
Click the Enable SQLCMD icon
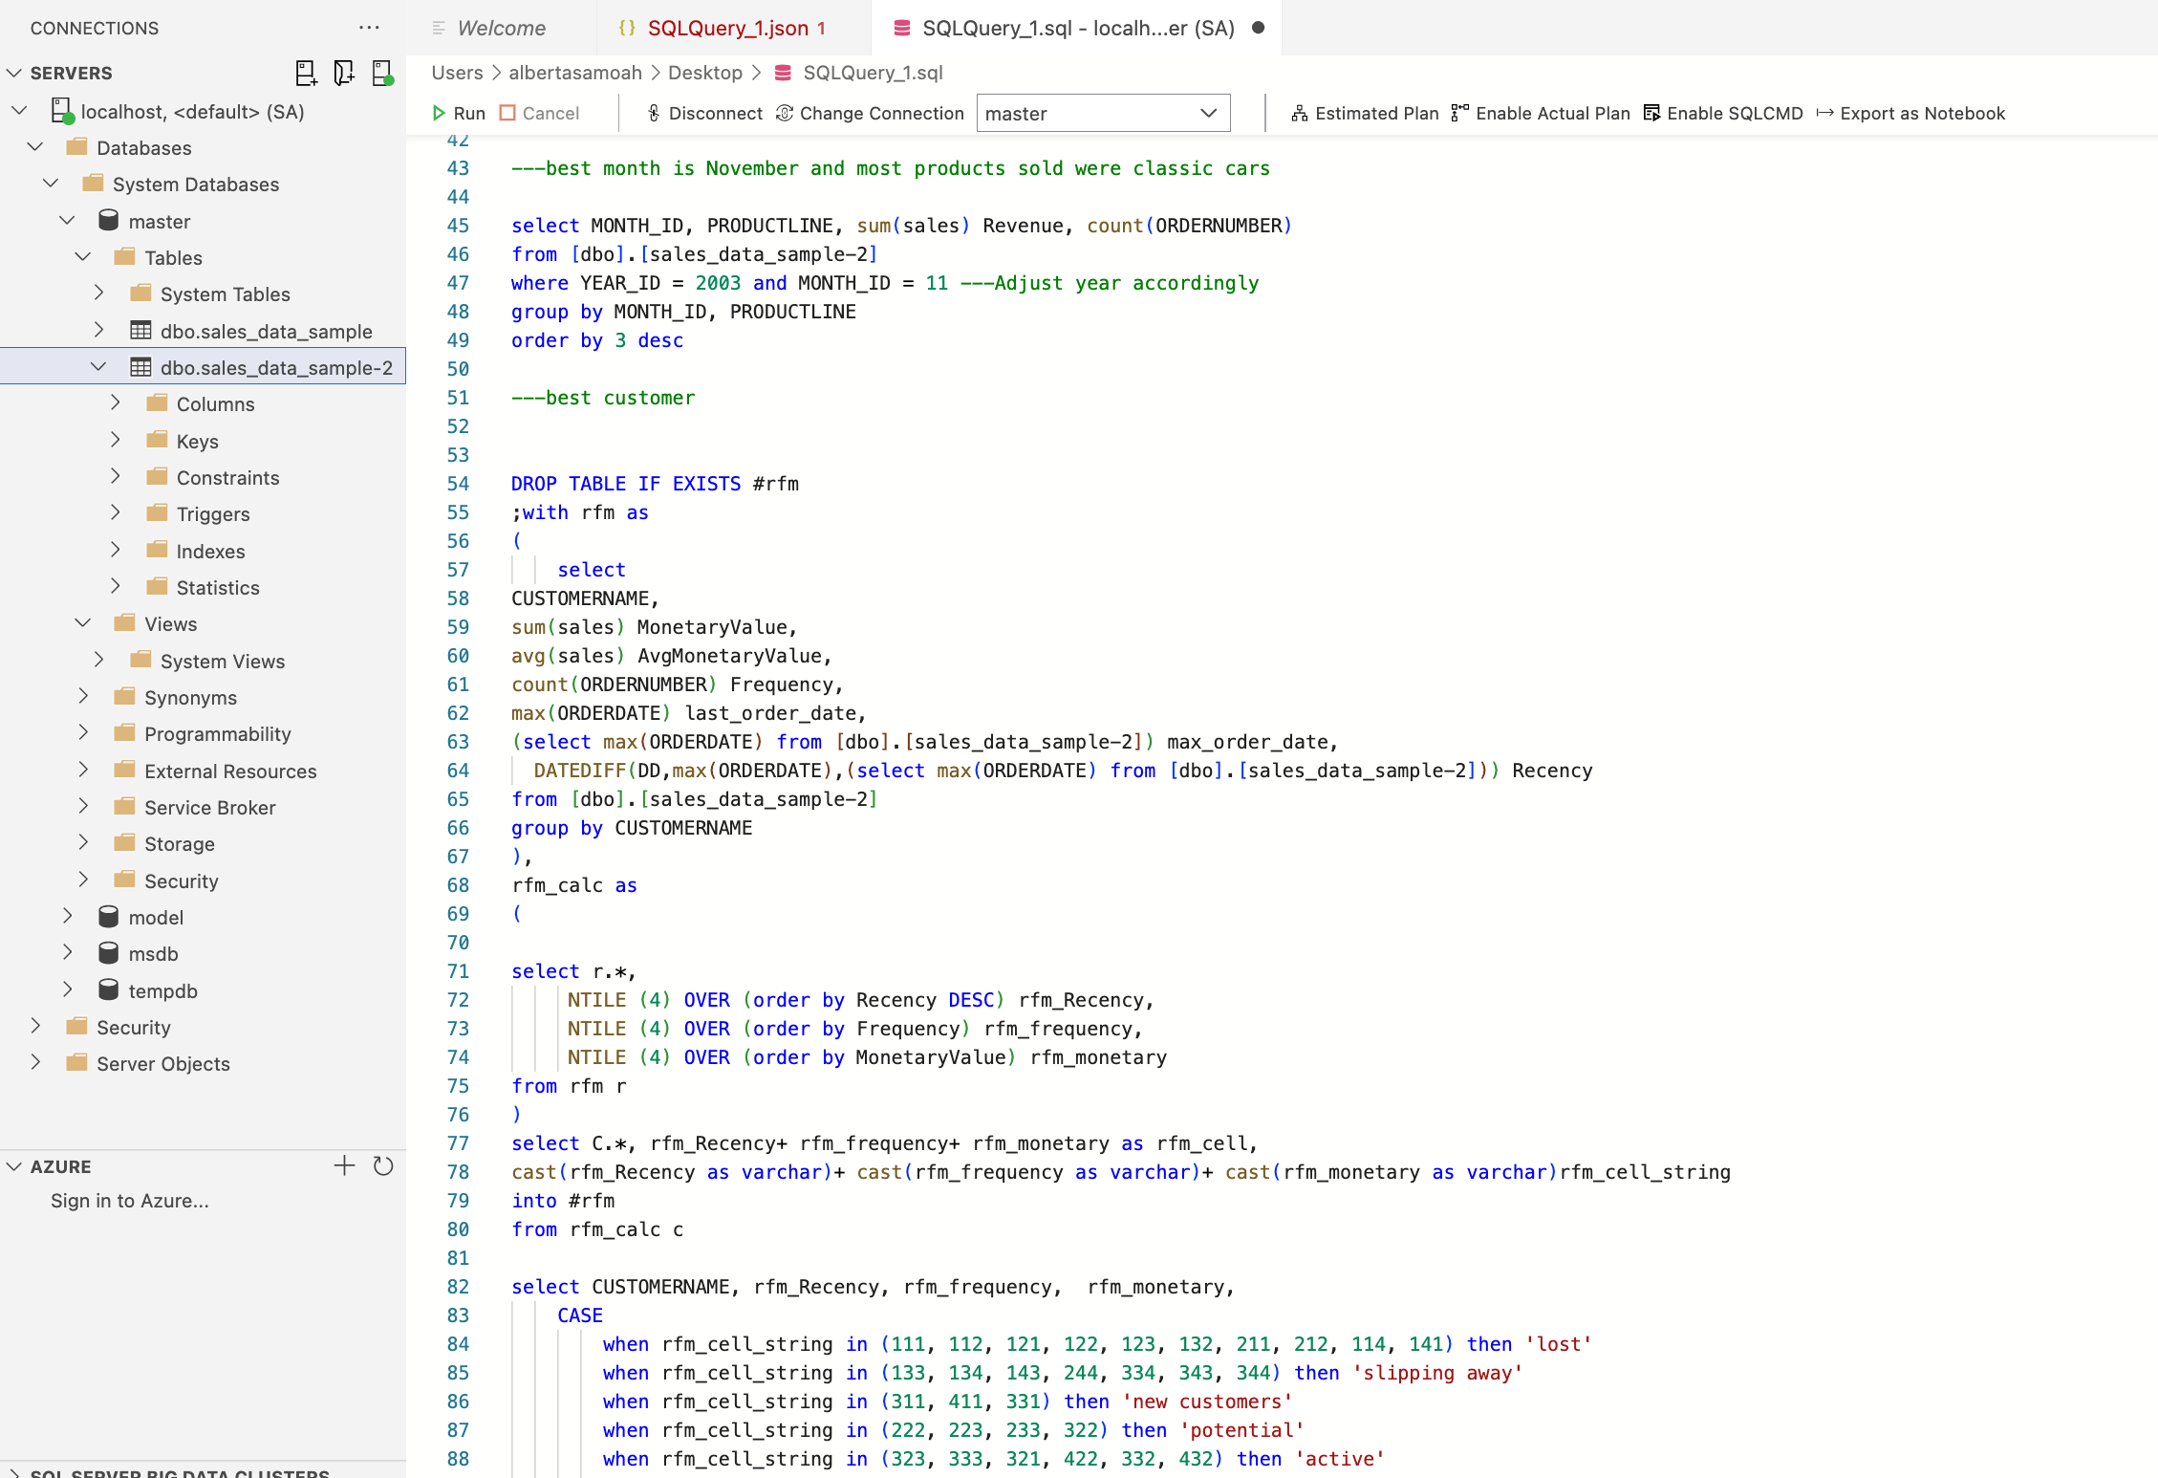(x=1652, y=112)
